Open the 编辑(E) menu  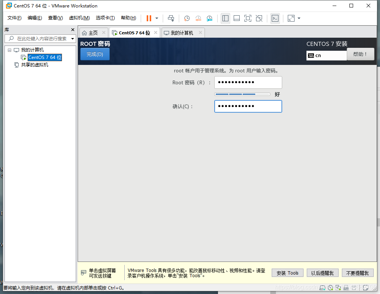click(35, 18)
